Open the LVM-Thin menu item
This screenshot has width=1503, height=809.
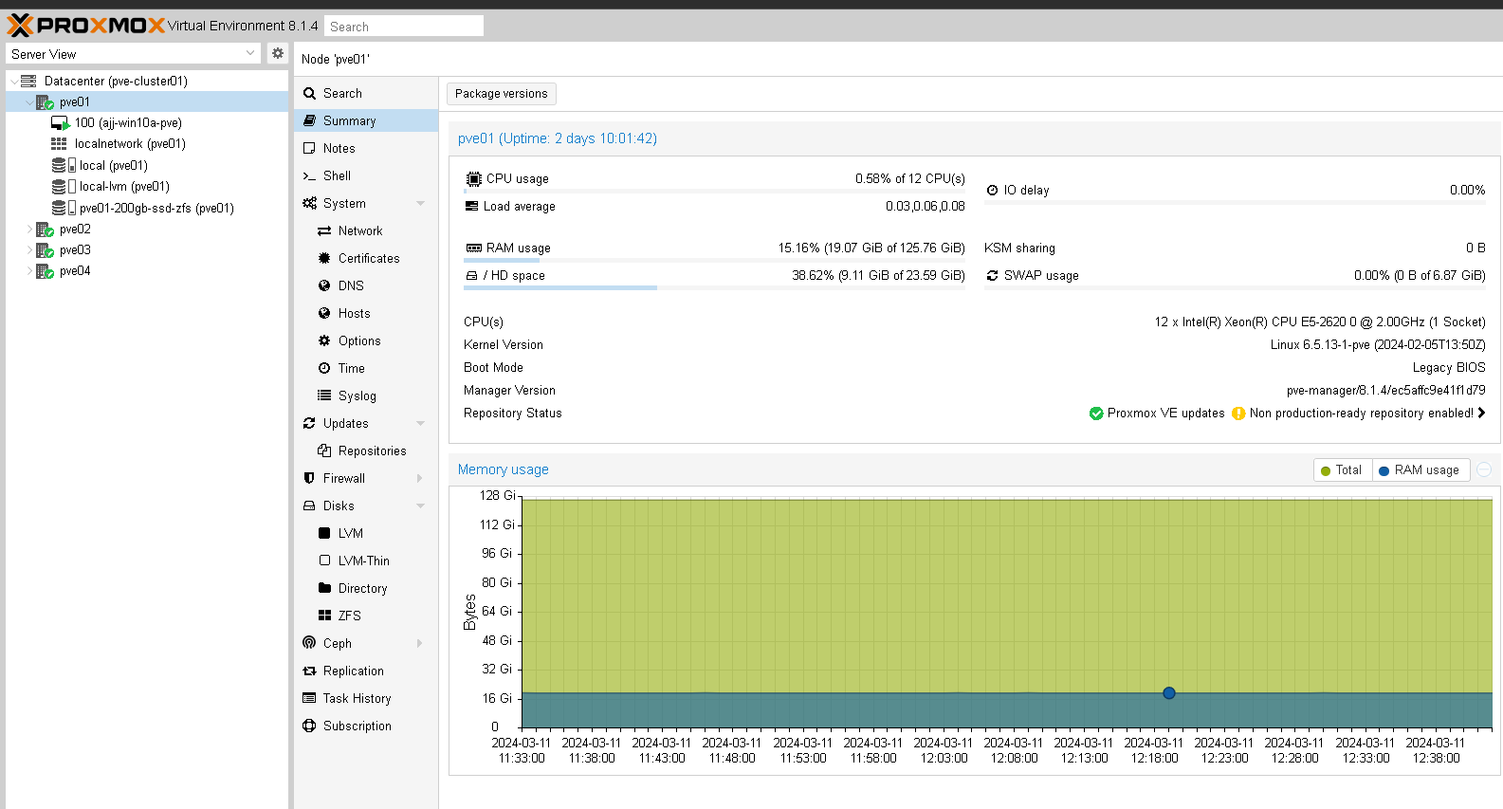click(366, 561)
